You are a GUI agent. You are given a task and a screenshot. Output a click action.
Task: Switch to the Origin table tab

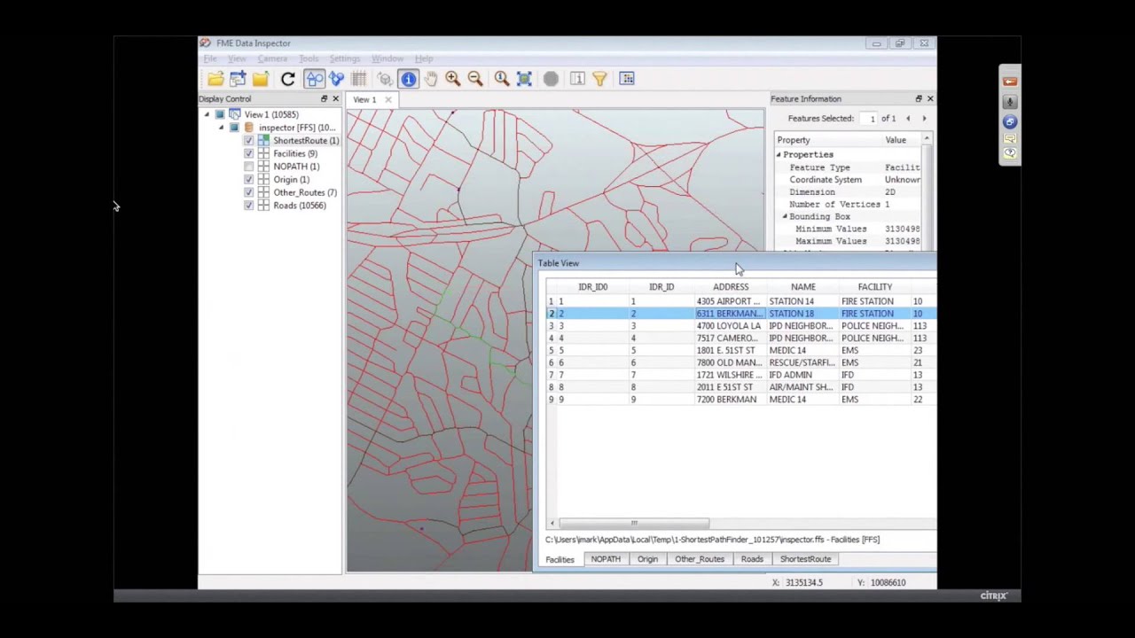click(x=647, y=559)
